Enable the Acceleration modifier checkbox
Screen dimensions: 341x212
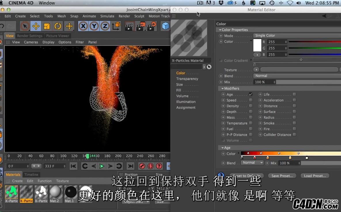(x=294, y=100)
